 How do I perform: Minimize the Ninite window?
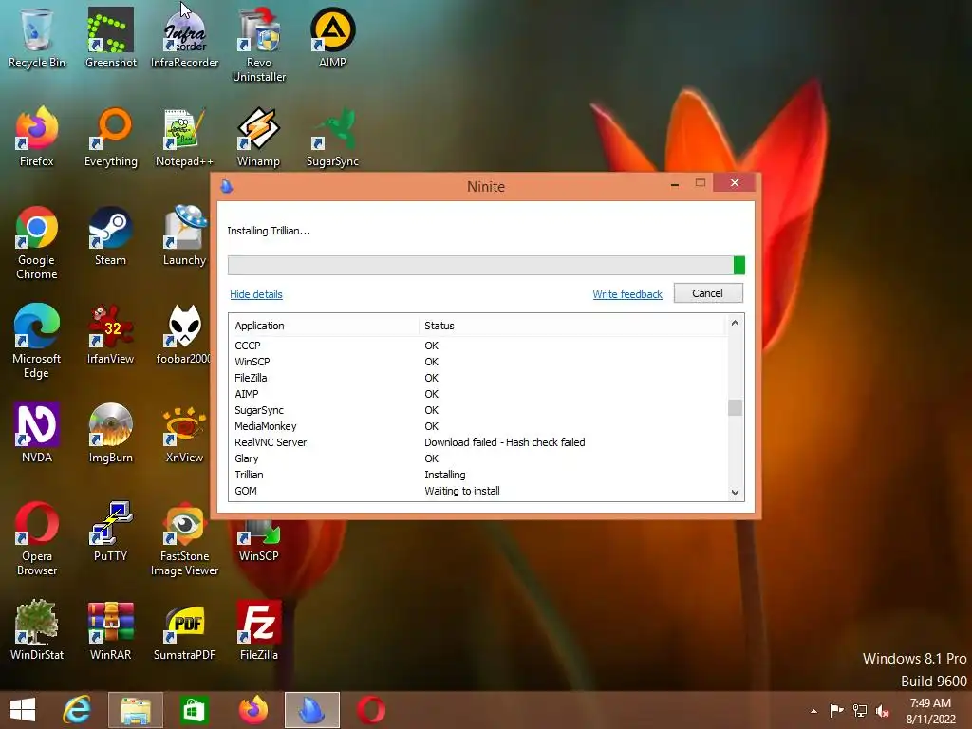click(x=675, y=183)
